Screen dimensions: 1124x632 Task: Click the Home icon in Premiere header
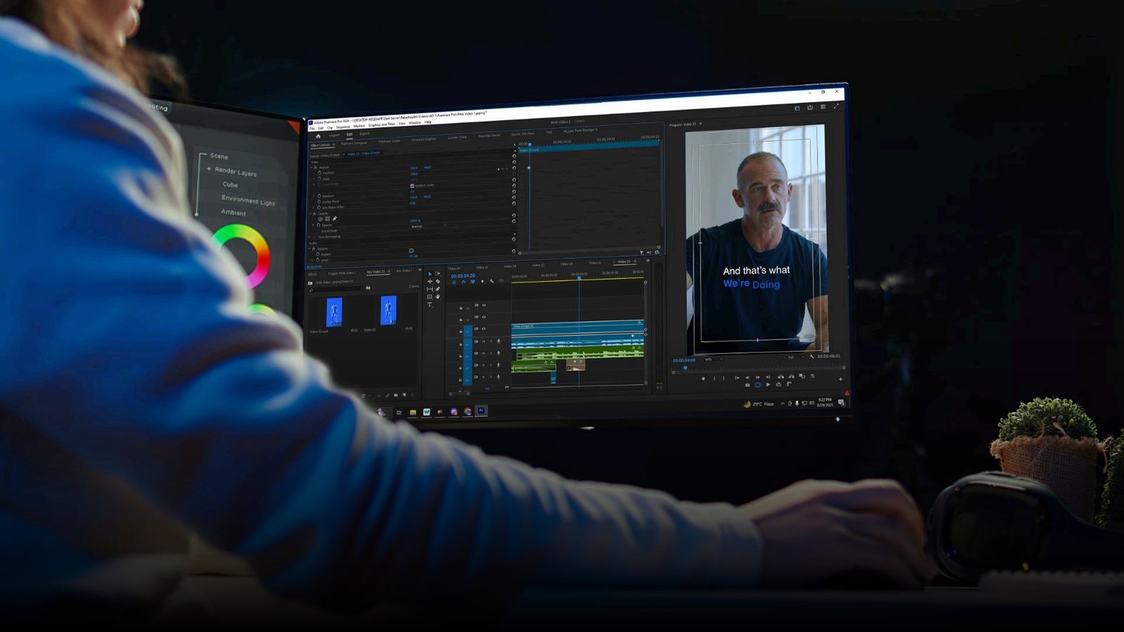(x=318, y=136)
